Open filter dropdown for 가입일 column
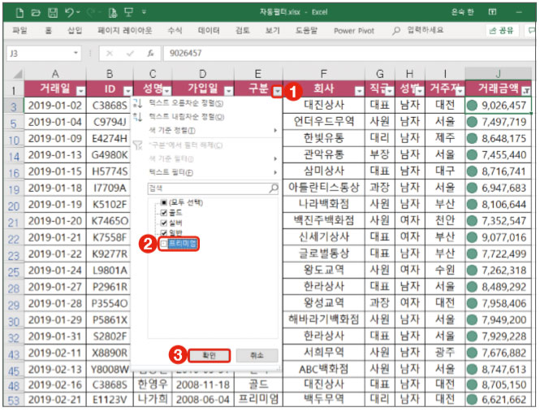 point(229,91)
